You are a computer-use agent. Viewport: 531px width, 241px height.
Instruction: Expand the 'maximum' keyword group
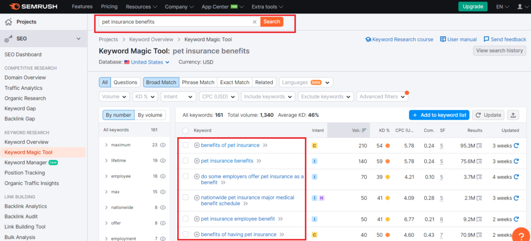pos(106,145)
